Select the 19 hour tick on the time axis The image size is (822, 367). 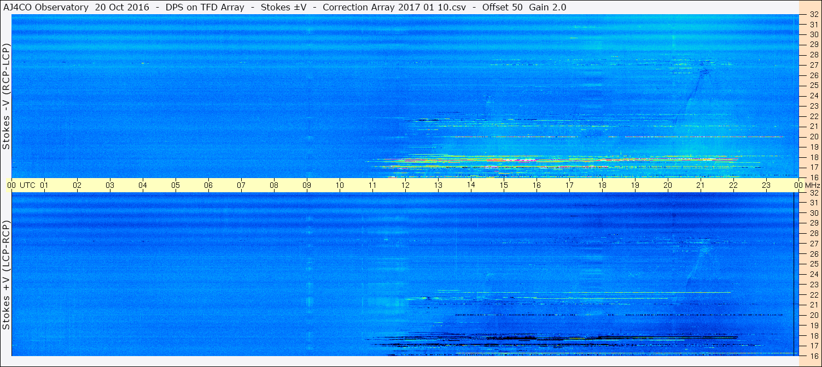click(x=635, y=185)
